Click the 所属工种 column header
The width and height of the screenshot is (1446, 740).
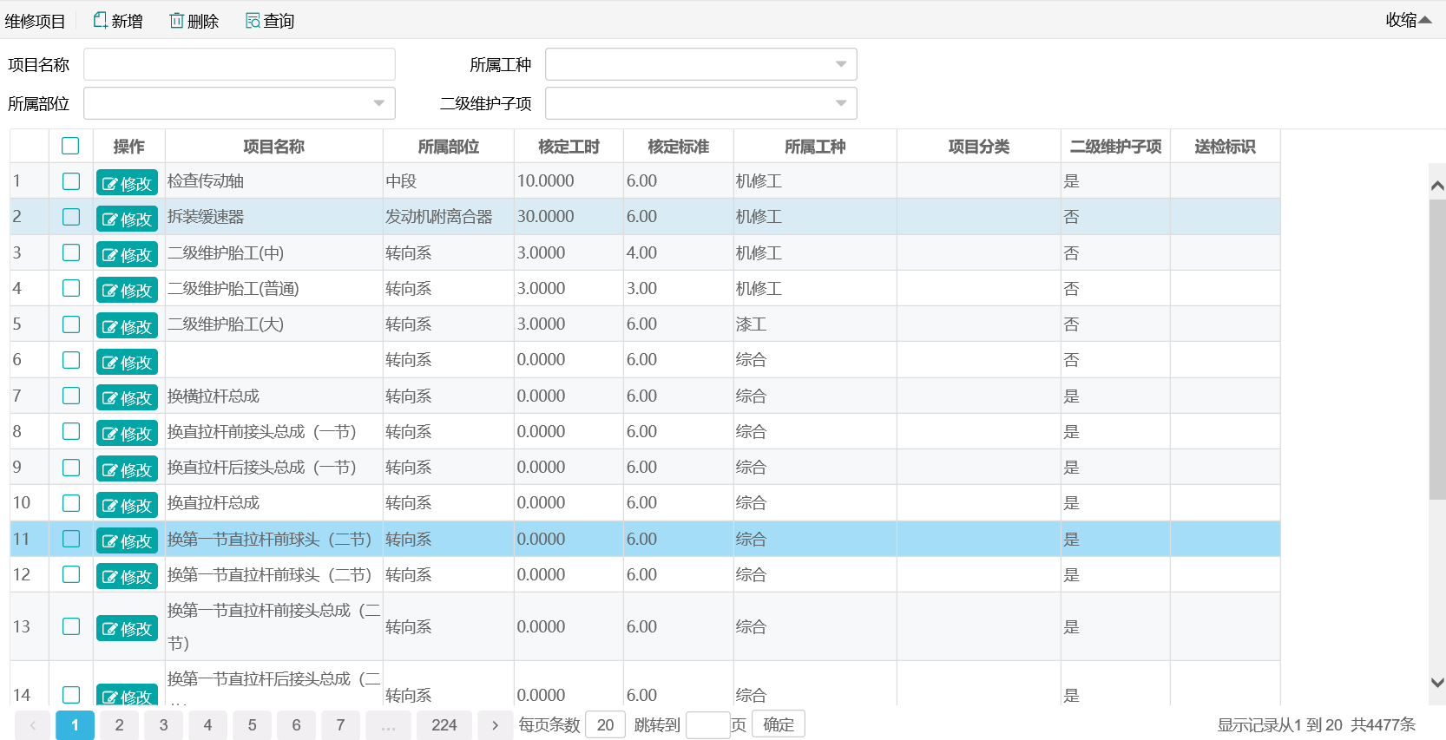815,147
